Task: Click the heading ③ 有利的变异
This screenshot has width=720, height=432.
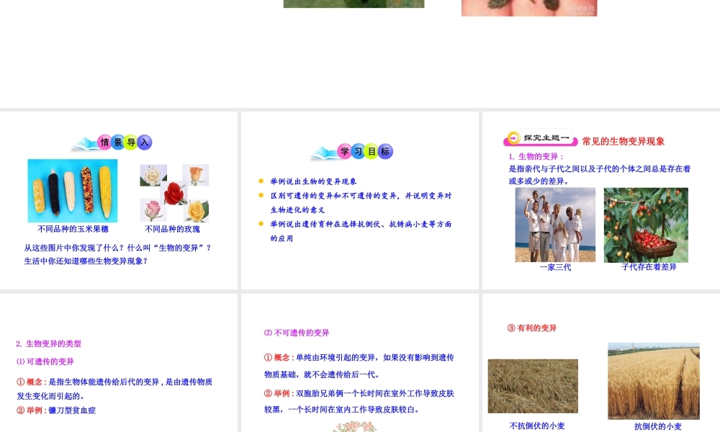Action: (x=532, y=328)
